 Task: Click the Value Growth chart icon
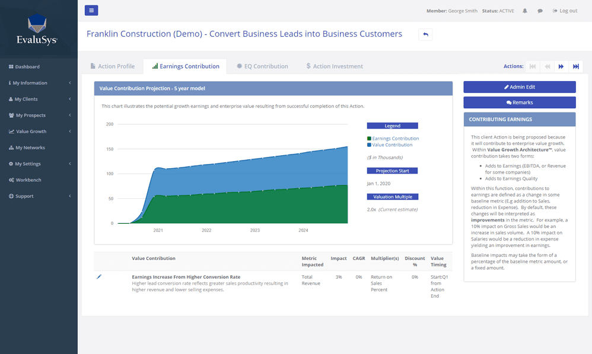pyautogui.click(x=11, y=131)
